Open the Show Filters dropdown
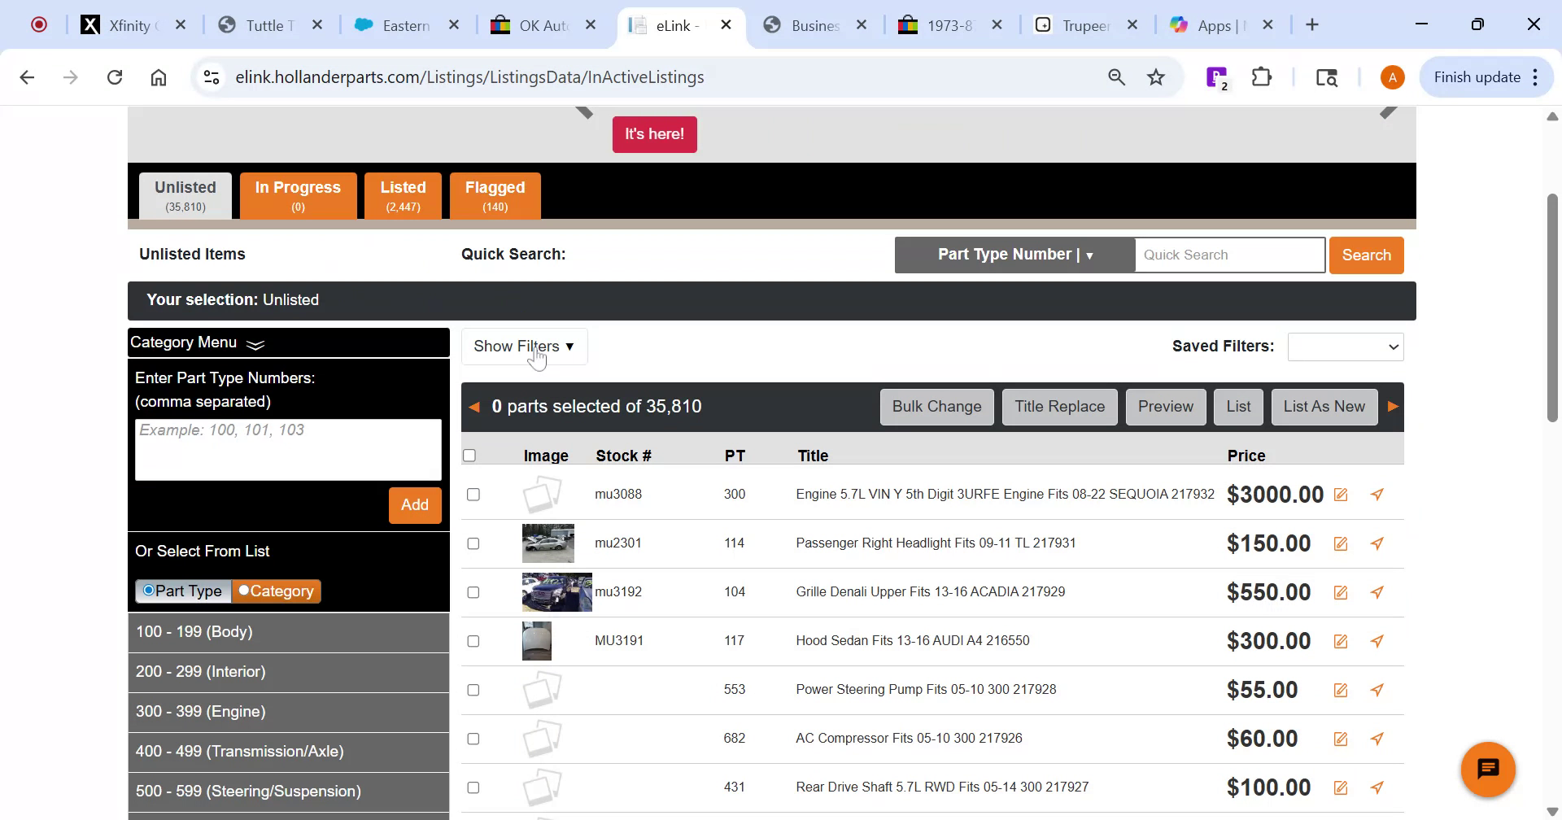 523,346
